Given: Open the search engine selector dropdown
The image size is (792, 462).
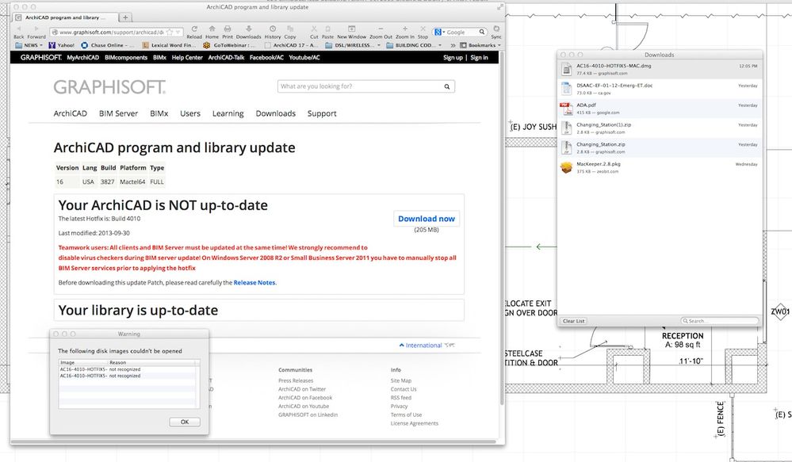Looking at the screenshot, I should tap(439, 32).
